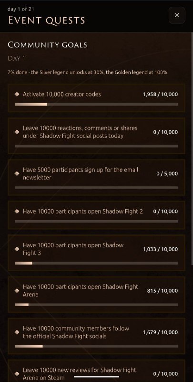Click diamond icon next to Shadow Fight Arena quest
The width and height of the screenshot is (193, 382).
[x=17, y=291]
